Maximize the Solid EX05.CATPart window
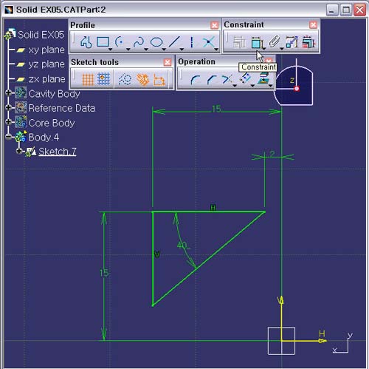Viewport: 369px width, 369px height. [x=346, y=10]
